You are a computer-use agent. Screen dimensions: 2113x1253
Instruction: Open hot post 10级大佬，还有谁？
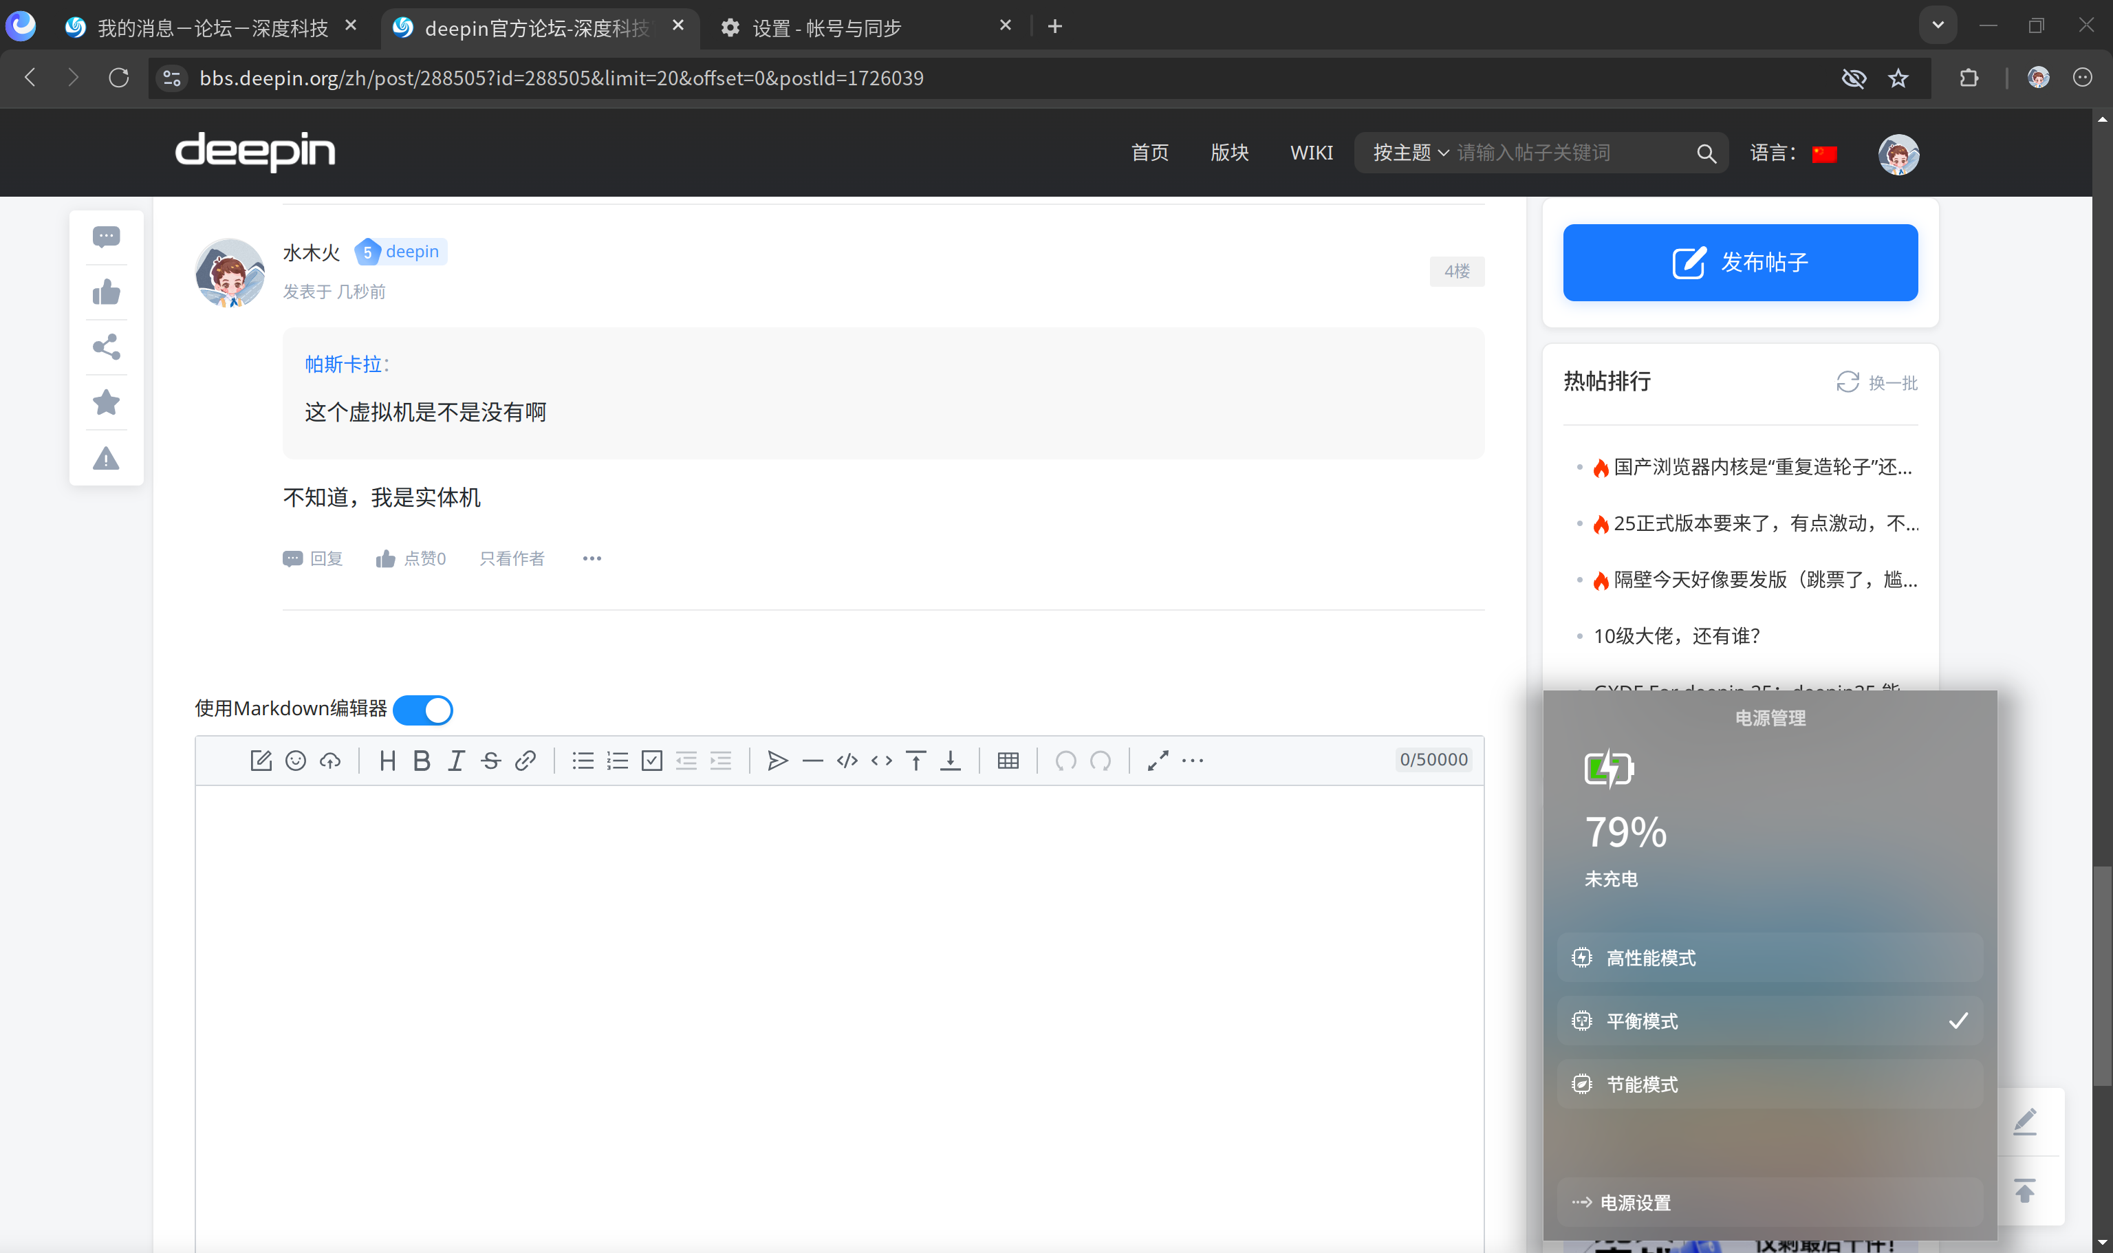click(x=1676, y=636)
